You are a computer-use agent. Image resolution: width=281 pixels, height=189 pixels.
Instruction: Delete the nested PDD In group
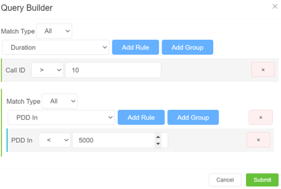tap(260, 117)
